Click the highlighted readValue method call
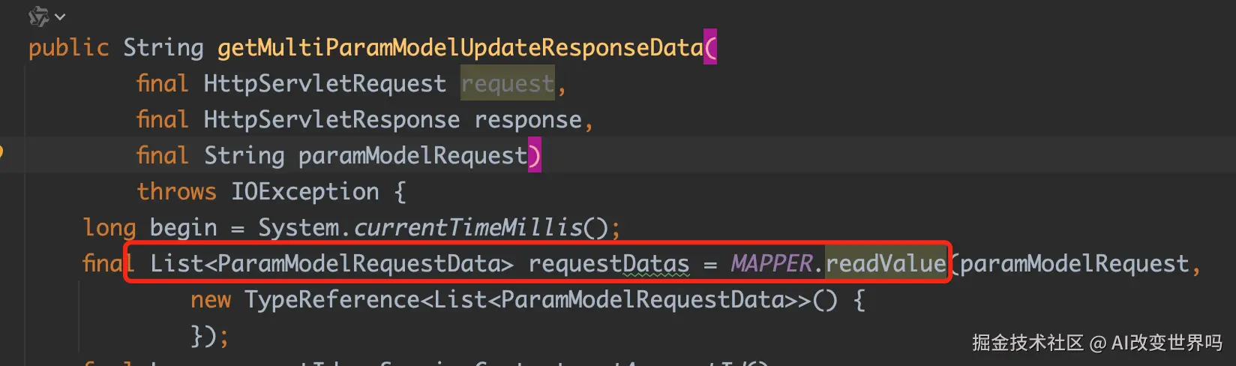Screen dimensions: 1236x366 (886, 263)
